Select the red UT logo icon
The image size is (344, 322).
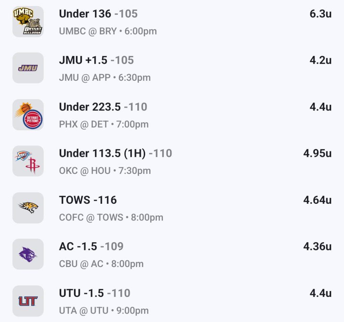(x=28, y=301)
